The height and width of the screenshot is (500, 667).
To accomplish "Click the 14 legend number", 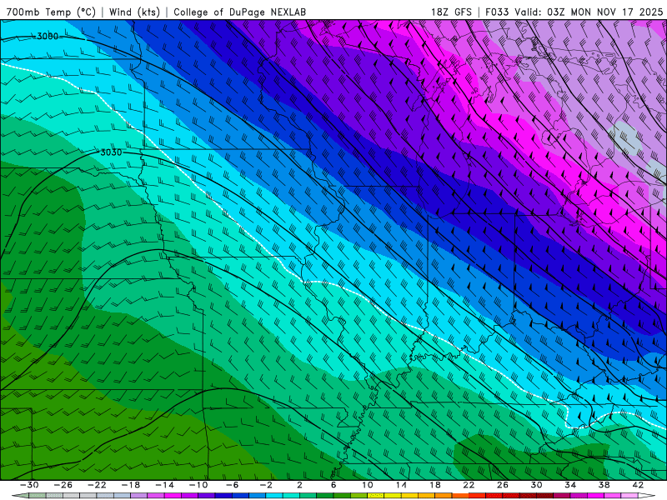I will [401, 485].
